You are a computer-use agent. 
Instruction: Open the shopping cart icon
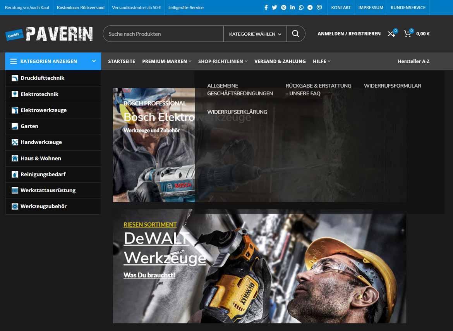[x=408, y=33]
